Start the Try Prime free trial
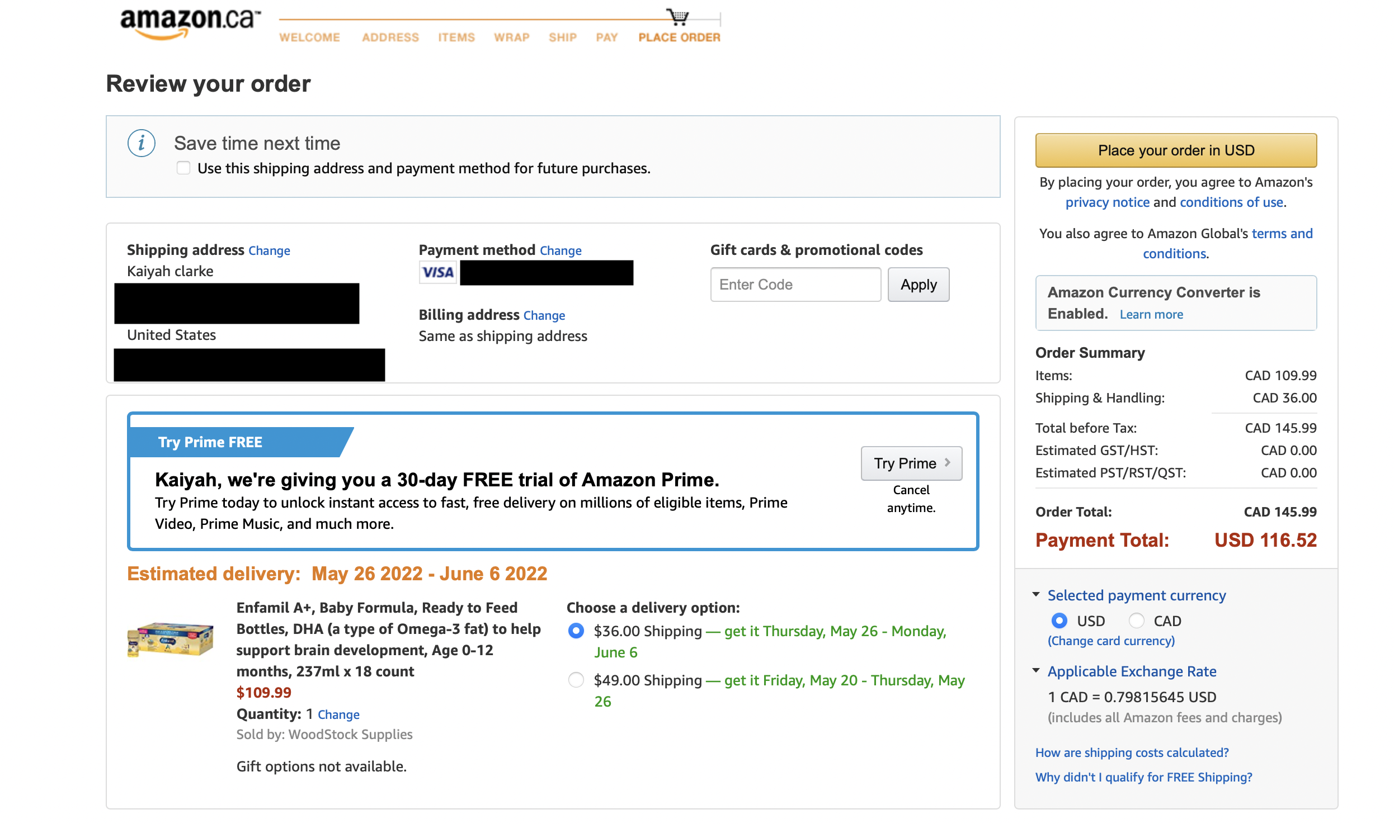The image size is (1394, 824). point(911,463)
